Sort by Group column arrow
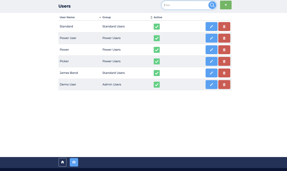 click(100, 17)
